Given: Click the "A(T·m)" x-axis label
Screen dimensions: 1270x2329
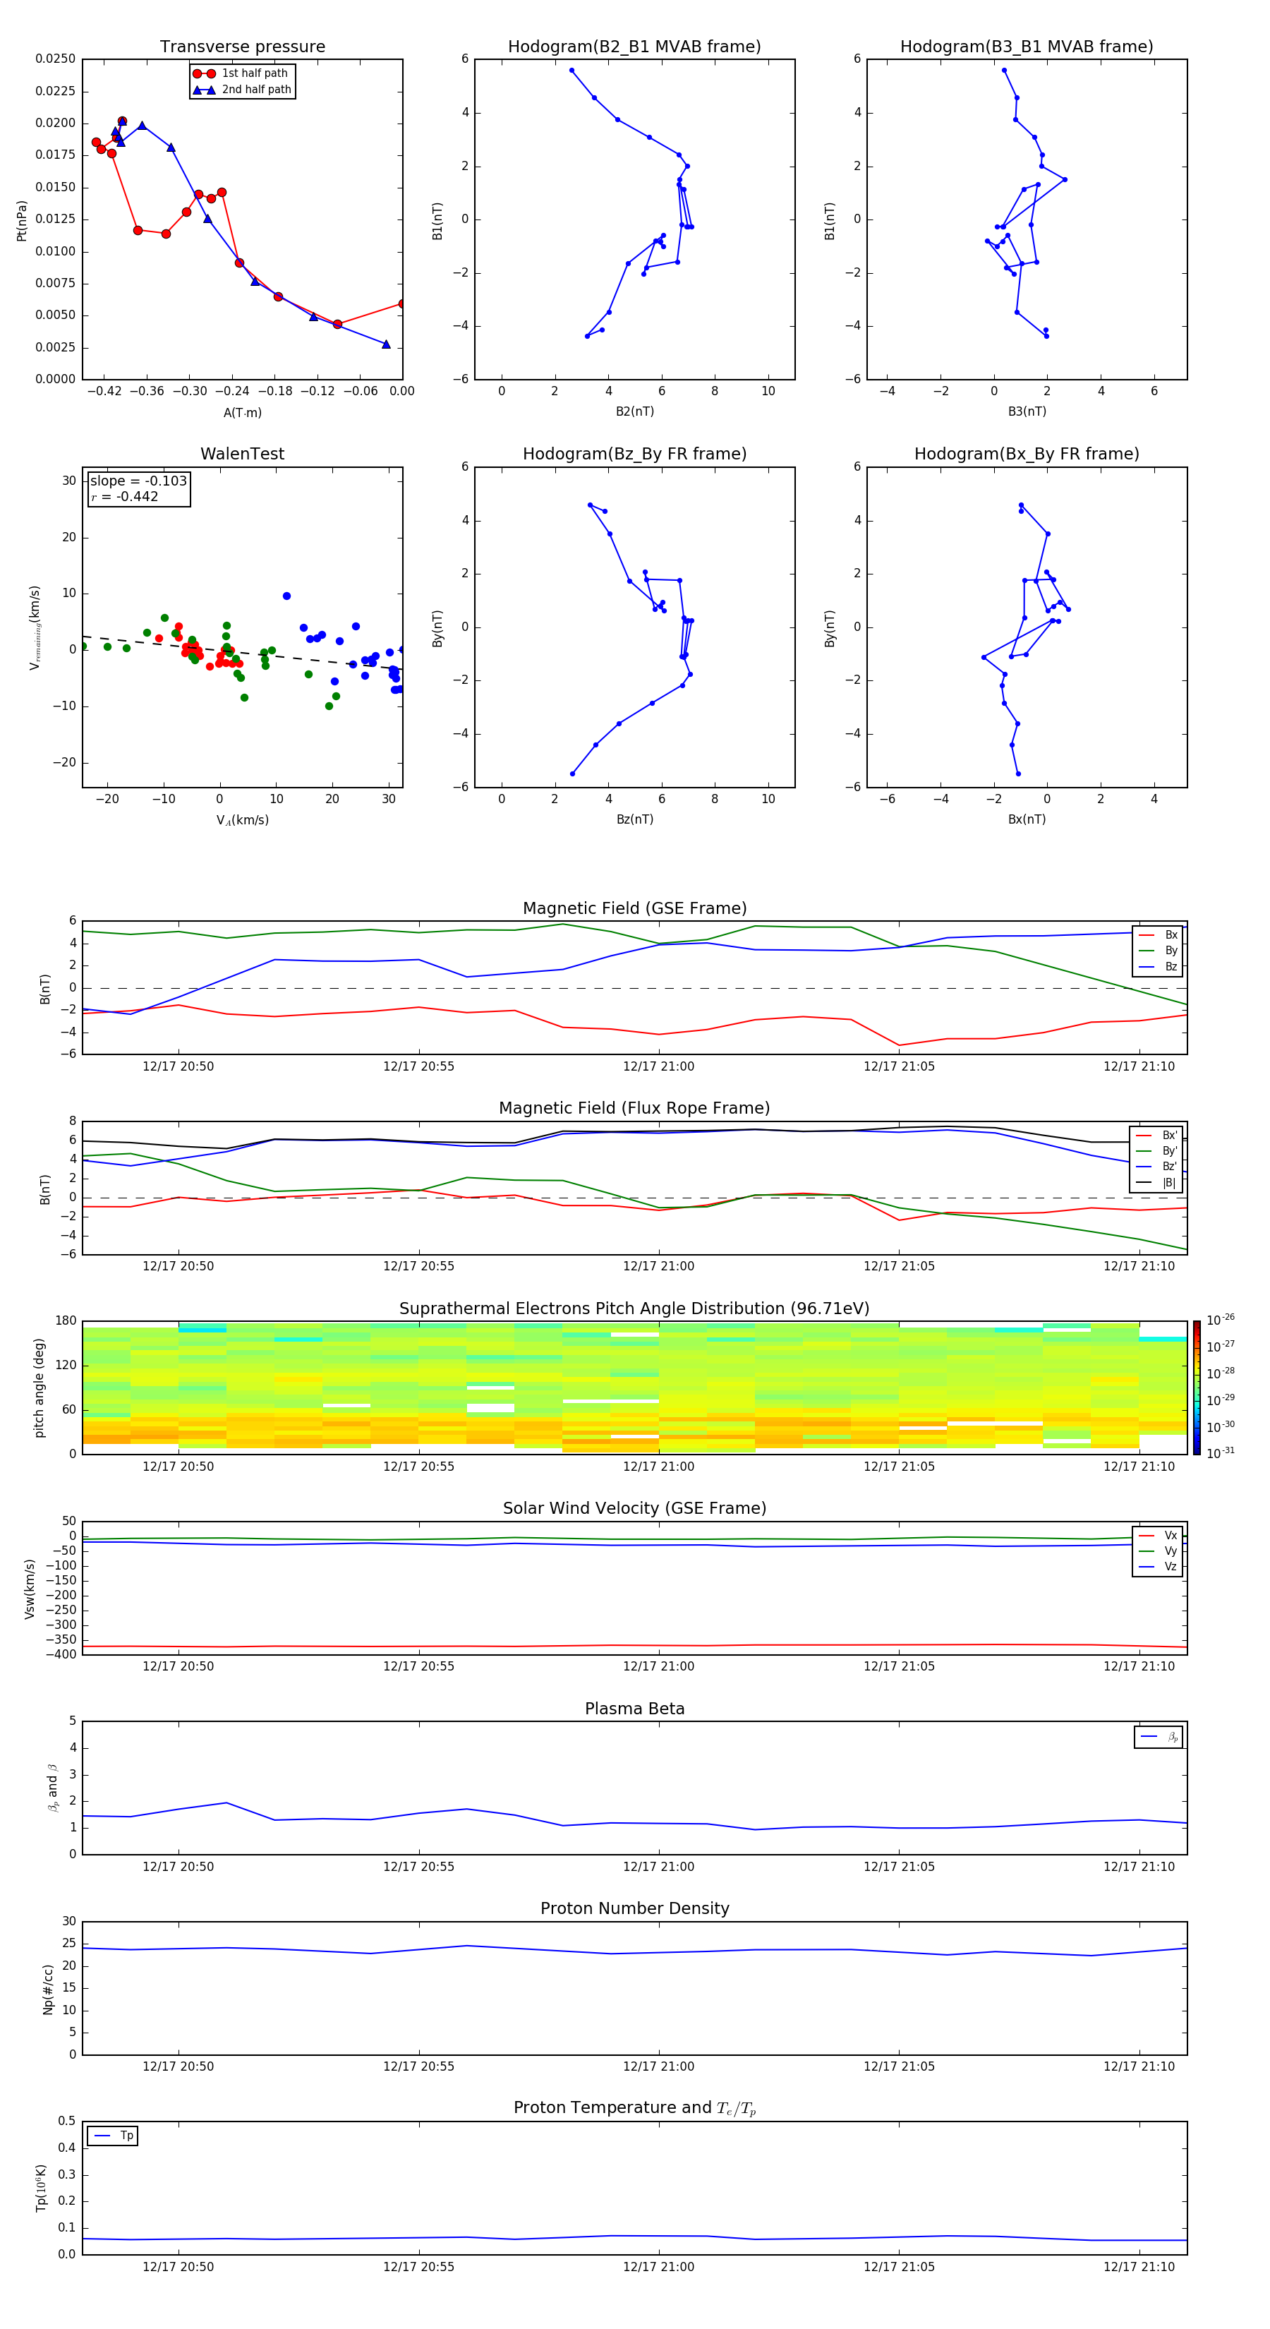Looking at the screenshot, I should tap(242, 412).
